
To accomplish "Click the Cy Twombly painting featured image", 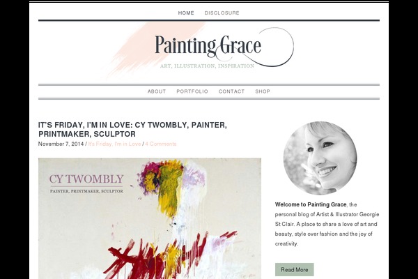I will coord(150,218).
